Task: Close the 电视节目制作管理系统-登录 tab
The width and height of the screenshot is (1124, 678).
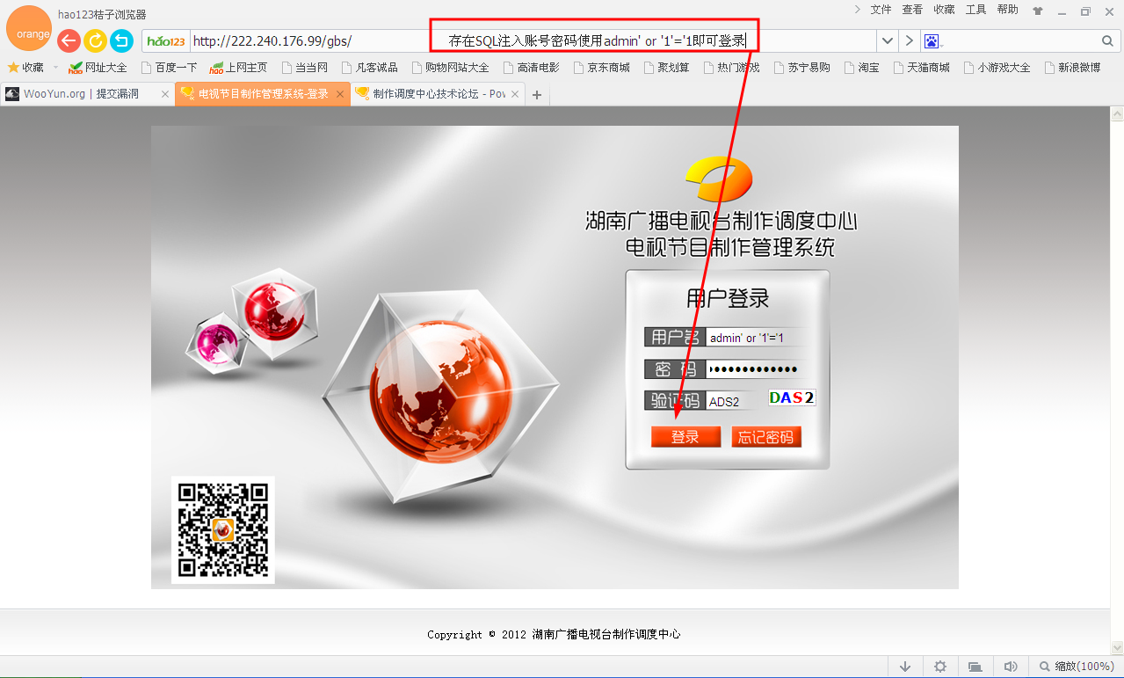Action: coord(340,94)
